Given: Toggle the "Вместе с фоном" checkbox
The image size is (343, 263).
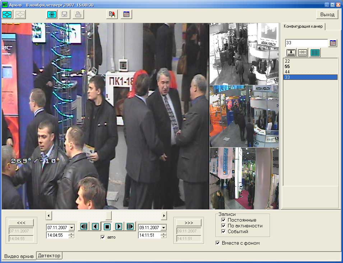Looking at the screenshot, I should [x=218, y=243].
